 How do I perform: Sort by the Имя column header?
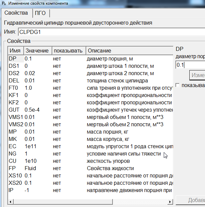pyautogui.click(x=15, y=51)
